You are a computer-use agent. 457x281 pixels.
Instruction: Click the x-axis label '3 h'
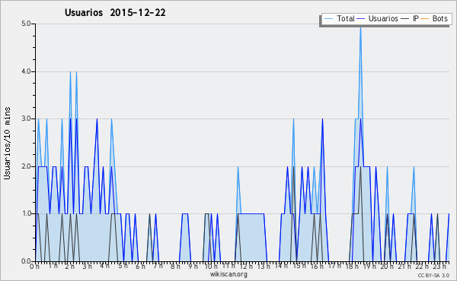[x=87, y=267]
